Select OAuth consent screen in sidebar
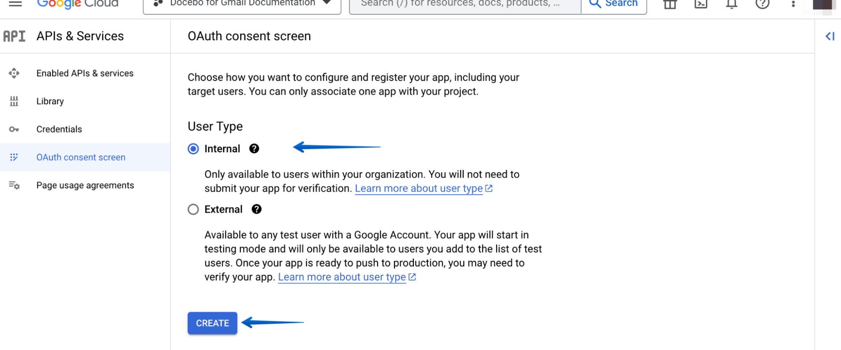Image resolution: width=841 pixels, height=350 pixels. click(85, 157)
